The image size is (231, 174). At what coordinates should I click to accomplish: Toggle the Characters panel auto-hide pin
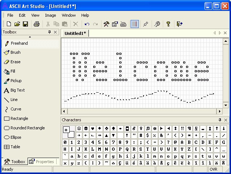[x=220, y=120]
